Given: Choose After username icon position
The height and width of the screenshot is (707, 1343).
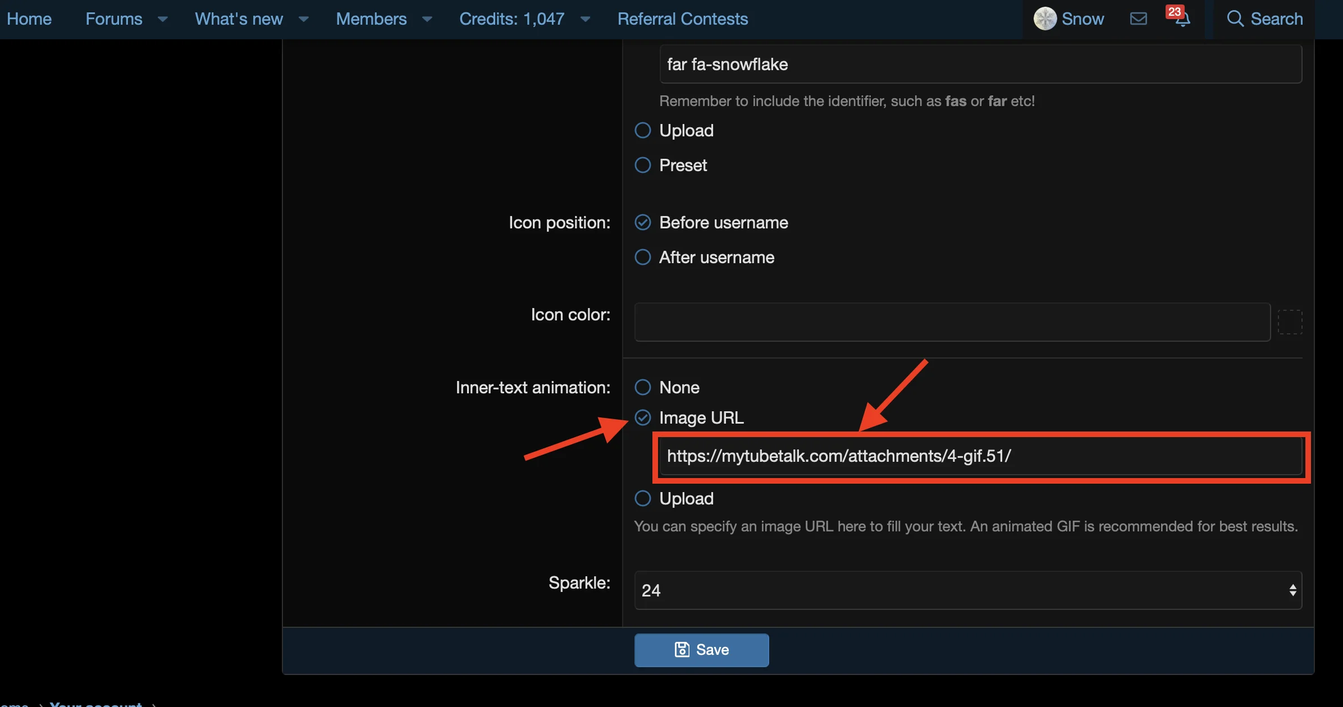Looking at the screenshot, I should [642, 257].
